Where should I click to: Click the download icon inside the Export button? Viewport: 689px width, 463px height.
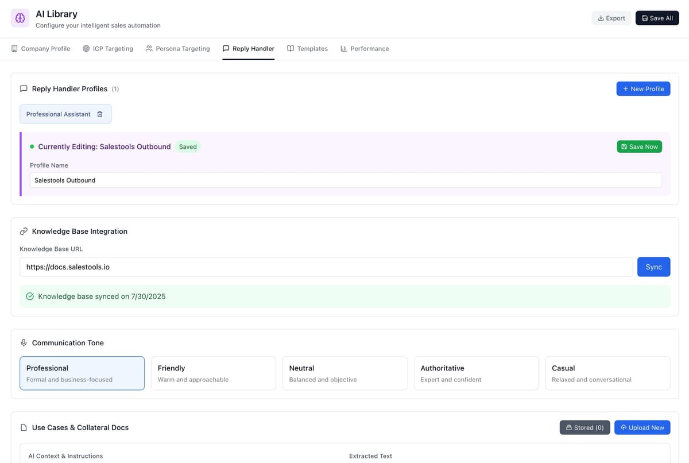pos(599,18)
